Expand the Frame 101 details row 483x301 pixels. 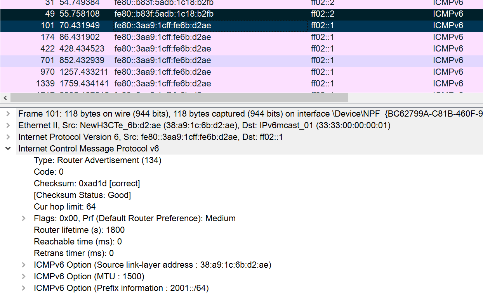pyautogui.click(x=8, y=114)
